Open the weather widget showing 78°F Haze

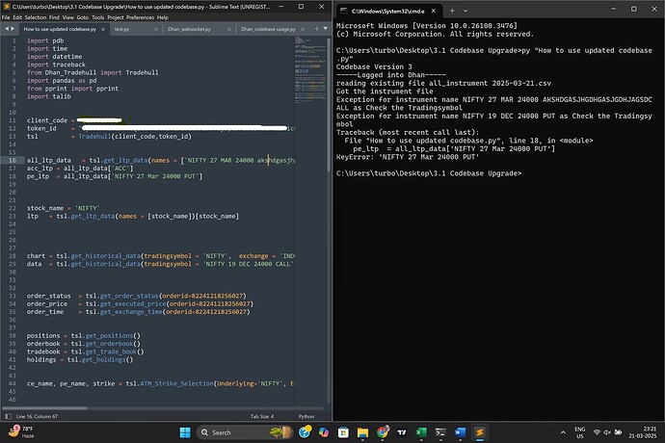(x=21, y=432)
